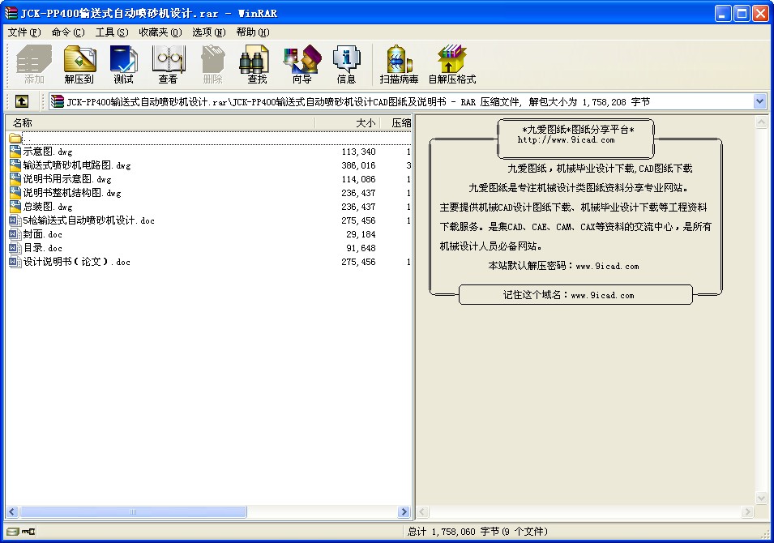
Task: Click the Test (测试) archive icon
Action: click(x=123, y=65)
